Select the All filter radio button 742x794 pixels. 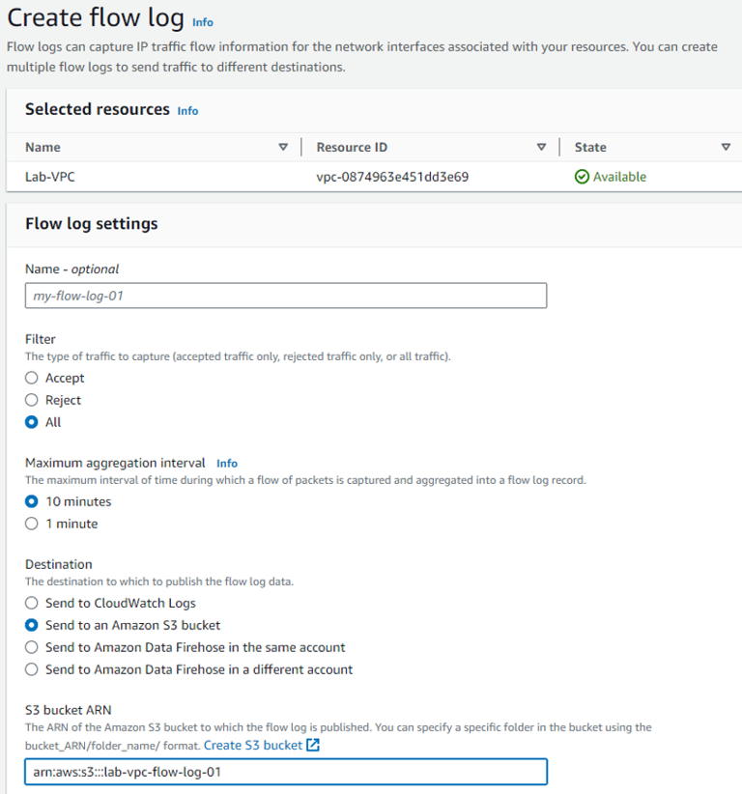pyautogui.click(x=32, y=422)
